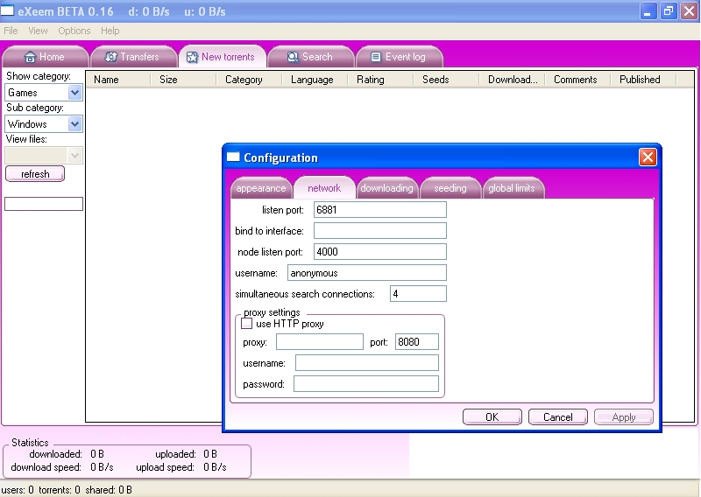701x497 pixels.
Task: Sort by the Rating column header
Action: coord(380,80)
